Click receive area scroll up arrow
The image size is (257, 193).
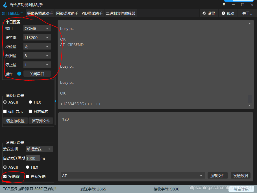click(249, 24)
